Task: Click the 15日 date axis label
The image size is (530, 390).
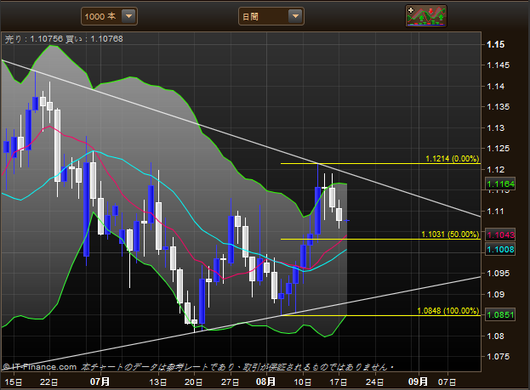Action: (x=14, y=382)
